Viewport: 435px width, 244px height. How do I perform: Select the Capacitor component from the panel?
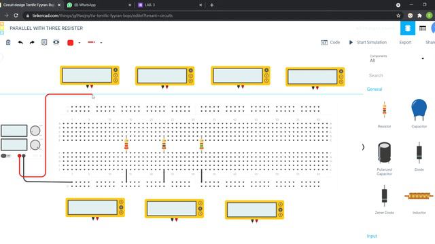[419, 113]
